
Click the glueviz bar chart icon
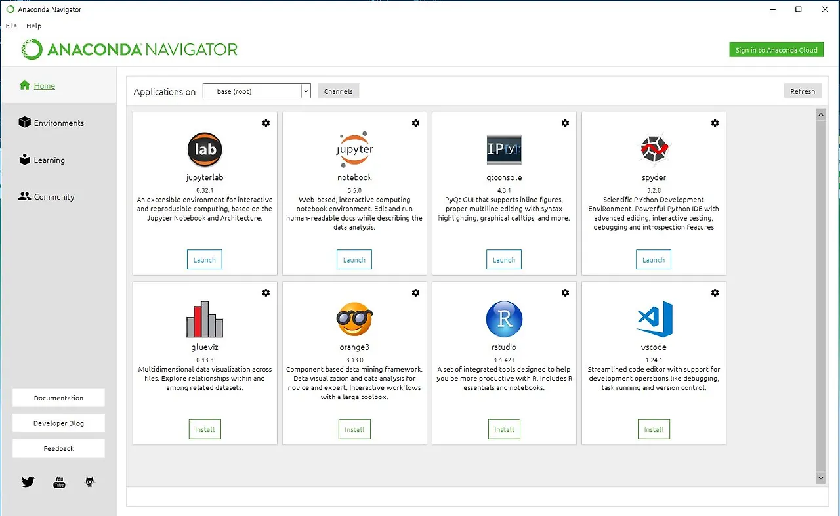(205, 320)
